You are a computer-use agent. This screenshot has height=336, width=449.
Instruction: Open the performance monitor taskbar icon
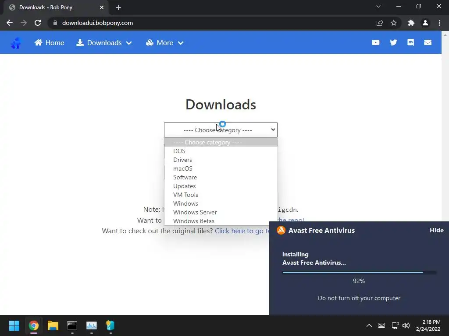(91, 325)
